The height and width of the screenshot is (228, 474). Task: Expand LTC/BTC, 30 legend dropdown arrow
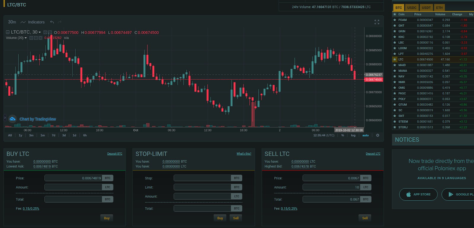(40, 32)
